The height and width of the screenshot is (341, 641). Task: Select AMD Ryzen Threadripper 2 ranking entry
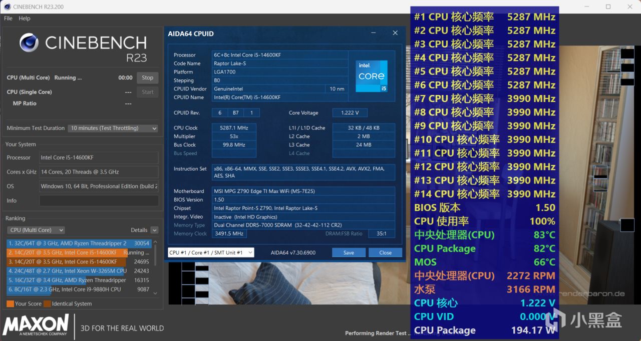click(x=79, y=243)
